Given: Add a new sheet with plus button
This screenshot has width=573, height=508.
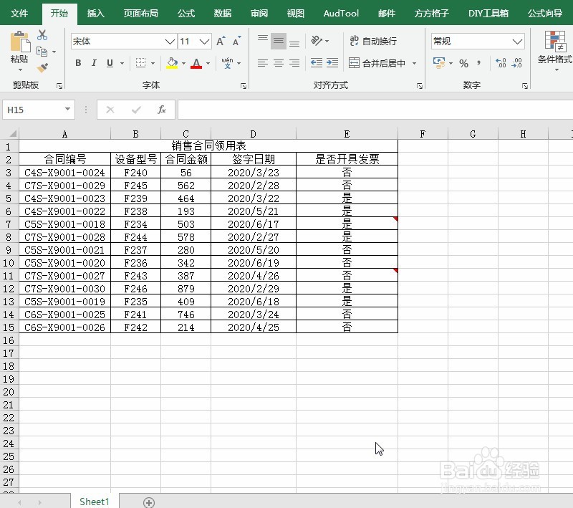Looking at the screenshot, I should [149, 502].
